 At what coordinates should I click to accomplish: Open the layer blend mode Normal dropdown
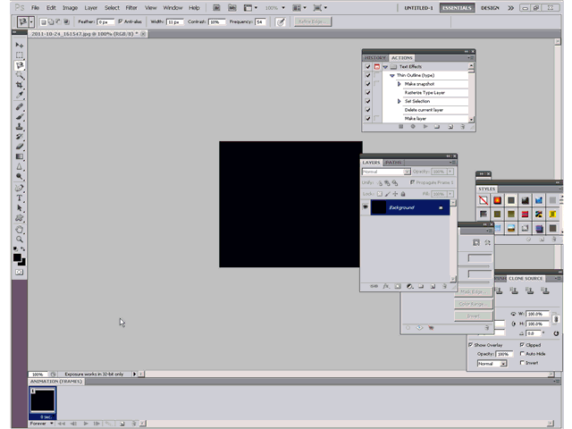(x=386, y=172)
